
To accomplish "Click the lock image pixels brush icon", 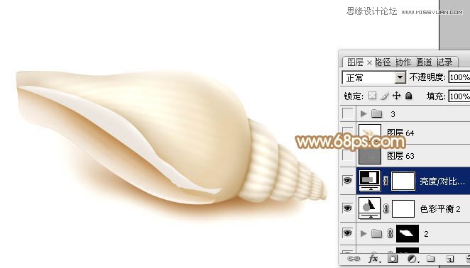I will (385, 96).
